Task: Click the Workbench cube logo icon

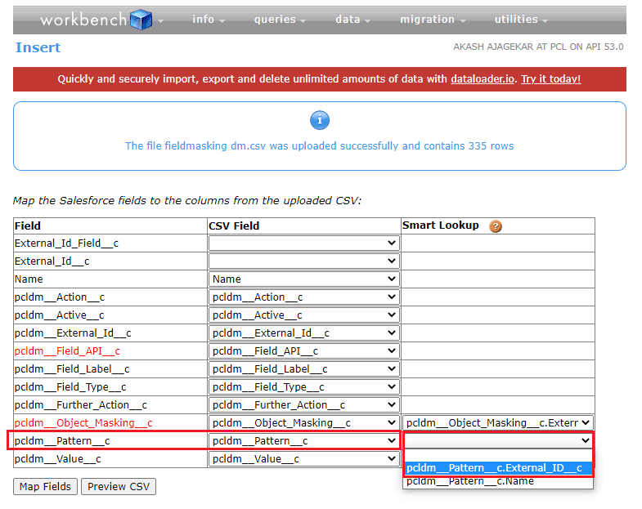Action: (x=141, y=19)
